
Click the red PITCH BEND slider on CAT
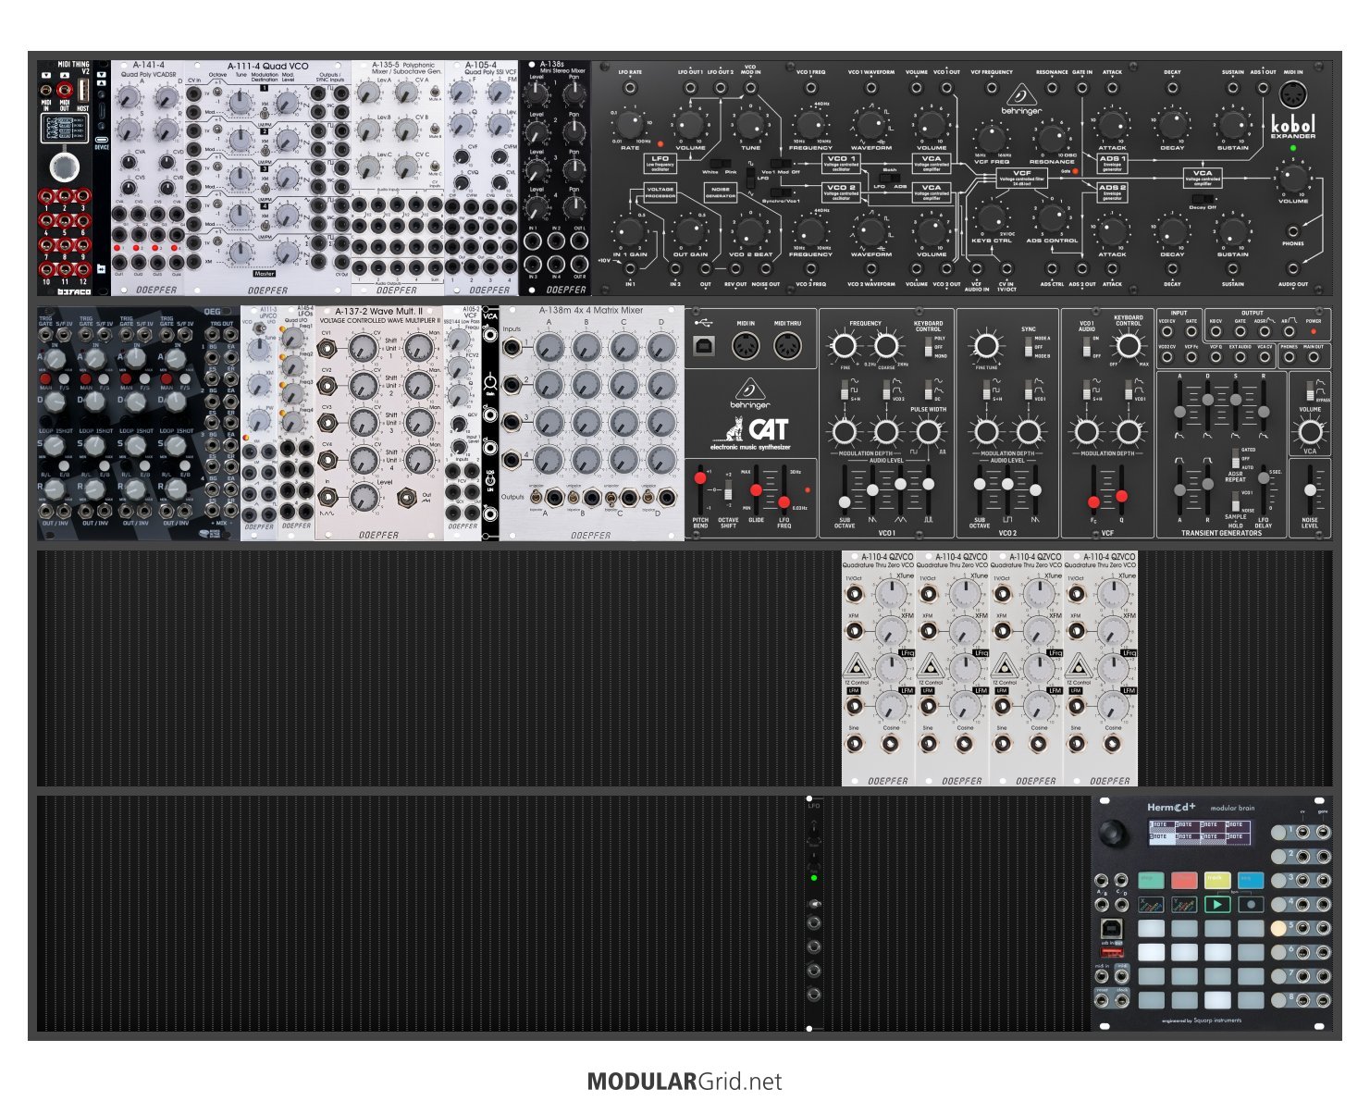click(700, 478)
